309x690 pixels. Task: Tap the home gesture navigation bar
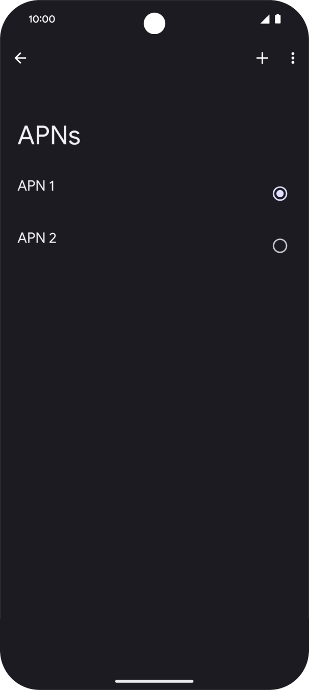154,681
